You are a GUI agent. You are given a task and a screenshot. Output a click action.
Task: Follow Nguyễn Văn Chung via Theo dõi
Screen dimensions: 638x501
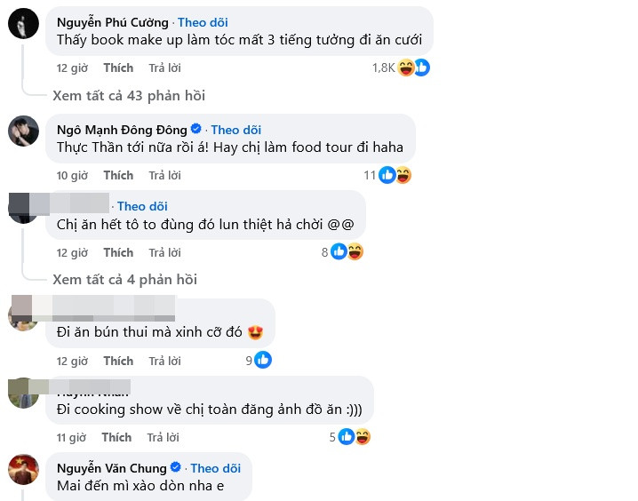click(216, 467)
